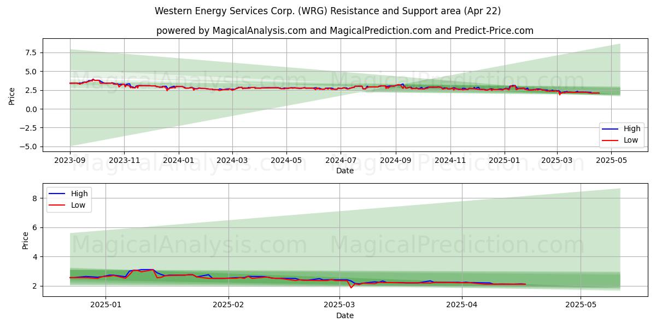Screen dimensions: 656x328
Task: Click the bottom chart 'Date' axis title
Action: click(x=345, y=315)
